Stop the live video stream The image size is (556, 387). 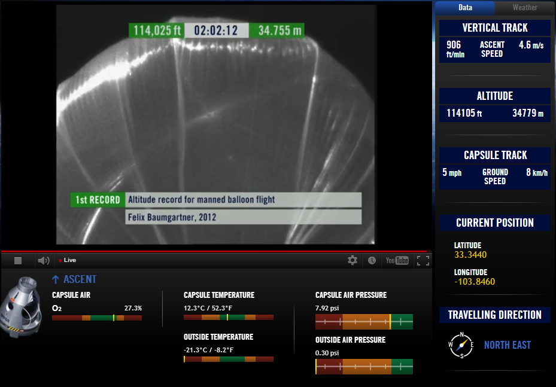(18, 261)
